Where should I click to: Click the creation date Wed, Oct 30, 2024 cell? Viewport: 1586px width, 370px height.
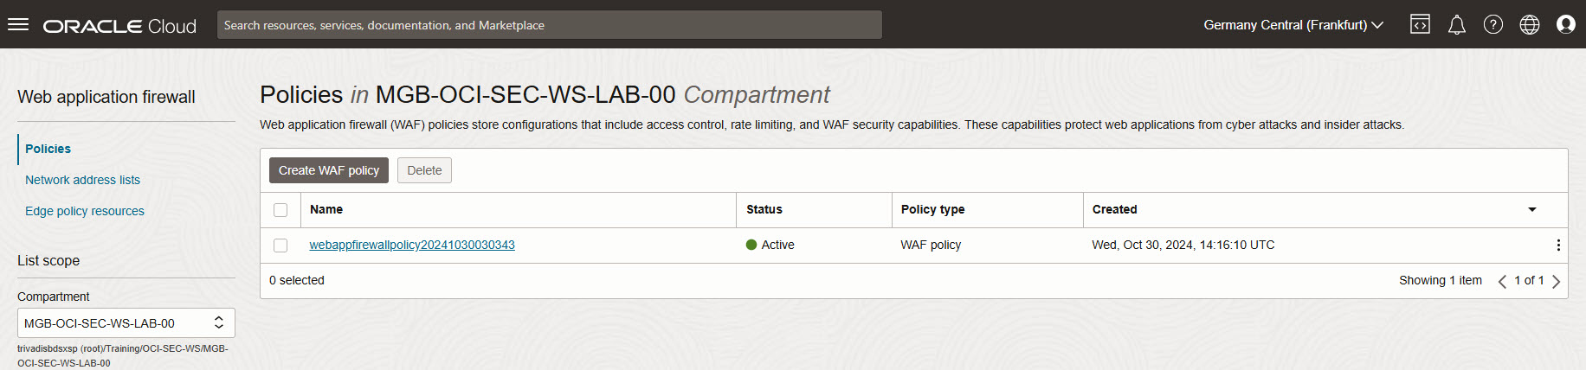point(1183,246)
